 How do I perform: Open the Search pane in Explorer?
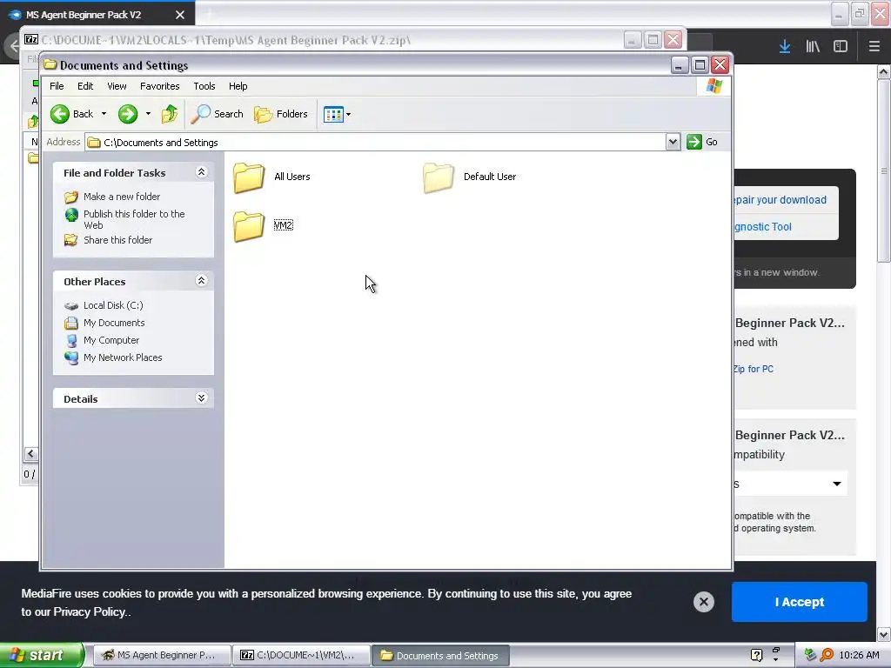217,114
